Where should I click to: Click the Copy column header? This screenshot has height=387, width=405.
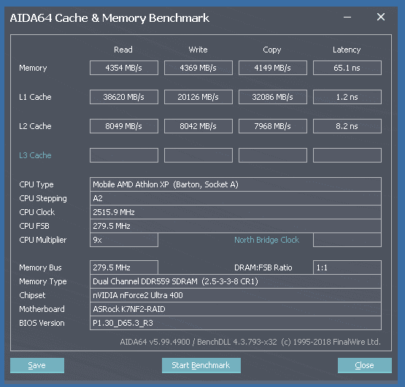(272, 50)
